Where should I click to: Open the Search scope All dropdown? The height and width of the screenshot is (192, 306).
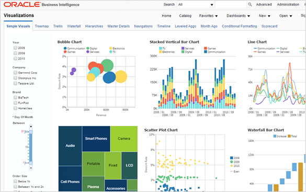(195, 5)
